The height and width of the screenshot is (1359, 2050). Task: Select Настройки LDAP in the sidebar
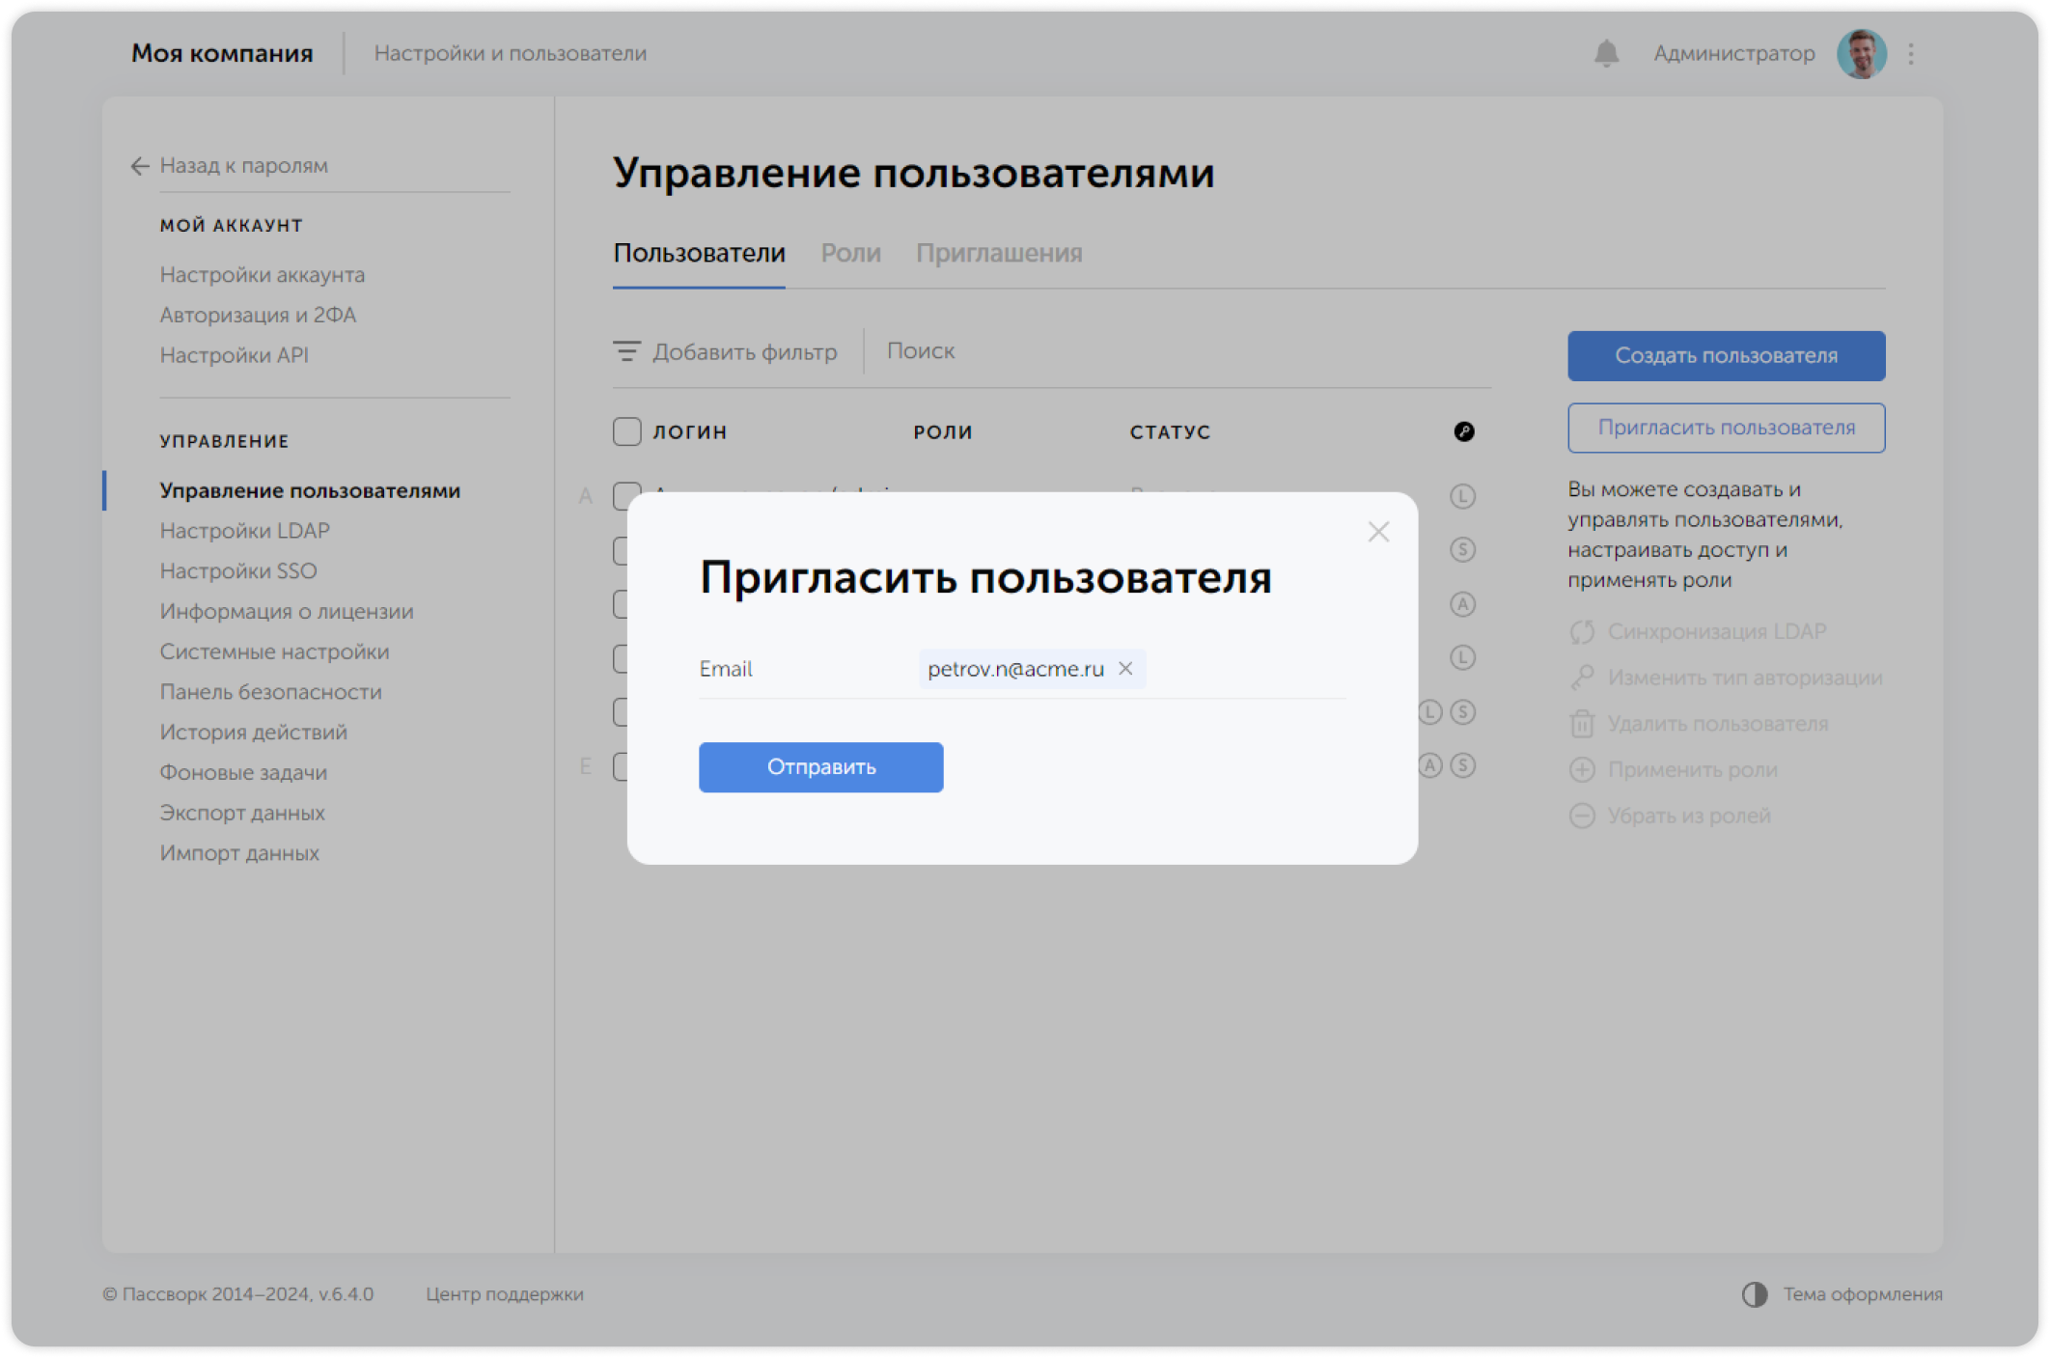pyautogui.click(x=245, y=530)
